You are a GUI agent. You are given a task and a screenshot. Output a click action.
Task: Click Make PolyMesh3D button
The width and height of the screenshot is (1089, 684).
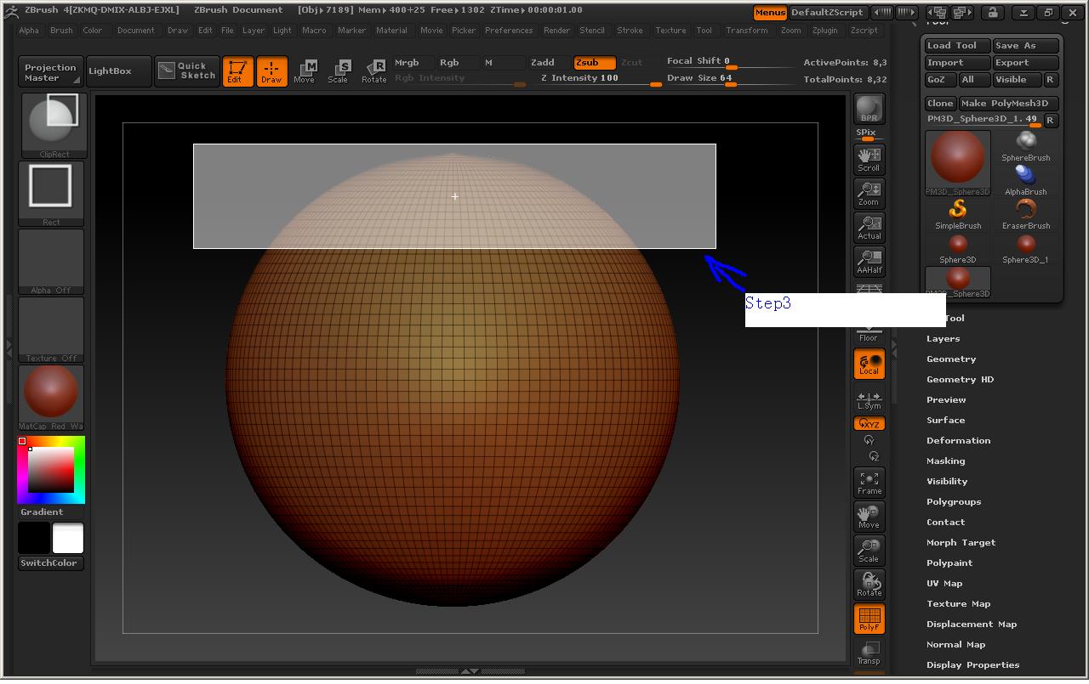click(x=1008, y=104)
